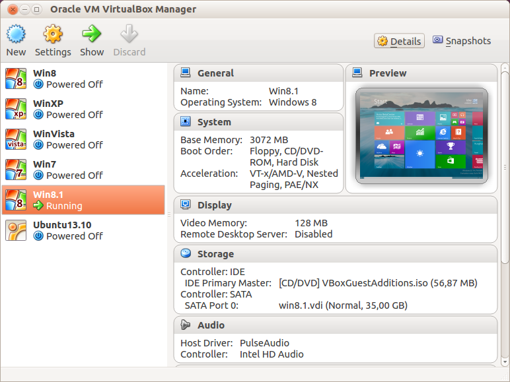Collapse the System section header
Screen dimensions: 510x382
214,122
